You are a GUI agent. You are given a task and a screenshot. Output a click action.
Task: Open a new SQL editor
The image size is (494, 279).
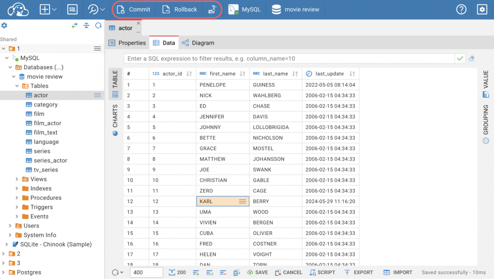click(x=72, y=9)
